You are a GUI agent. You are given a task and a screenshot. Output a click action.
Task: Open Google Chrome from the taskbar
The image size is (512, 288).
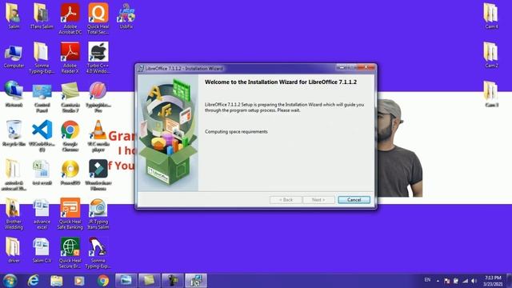pos(103,281)
